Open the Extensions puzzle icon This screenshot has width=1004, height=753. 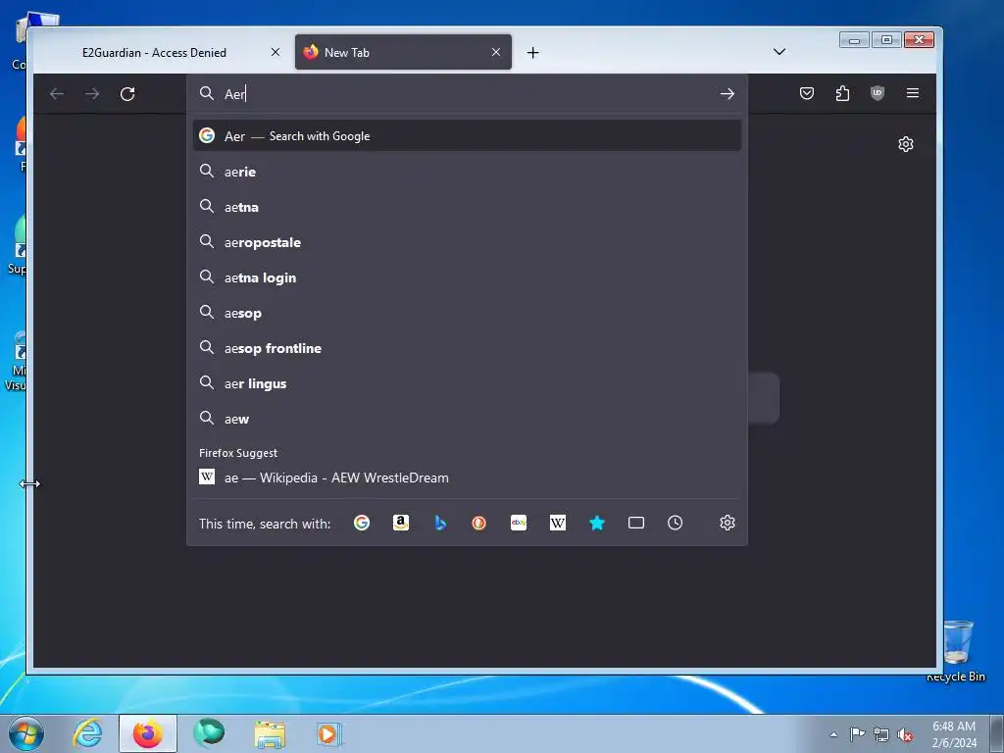coord(842,93)
